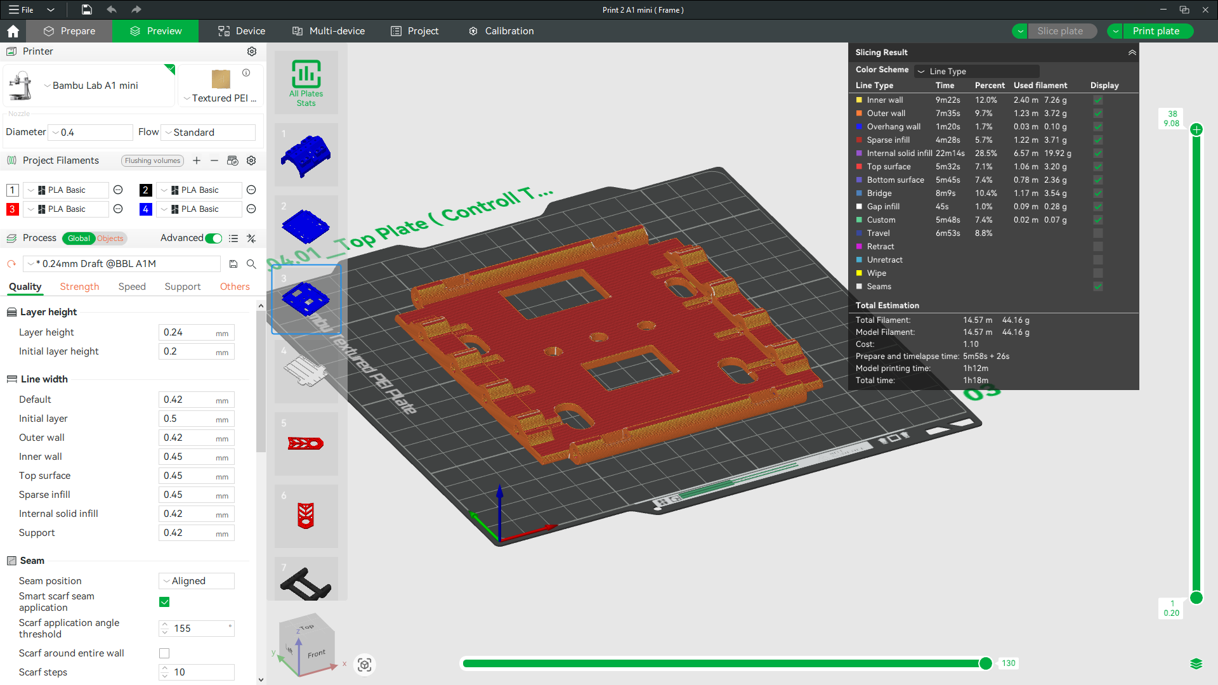Click the Flushing volumes button

tap(152, 160)
